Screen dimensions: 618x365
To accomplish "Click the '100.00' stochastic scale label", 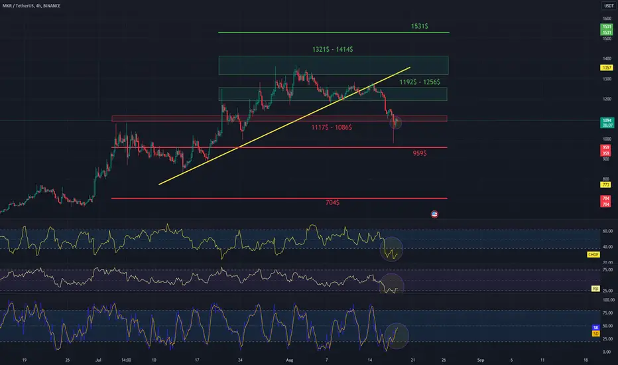I will click(x=608, y=300).
